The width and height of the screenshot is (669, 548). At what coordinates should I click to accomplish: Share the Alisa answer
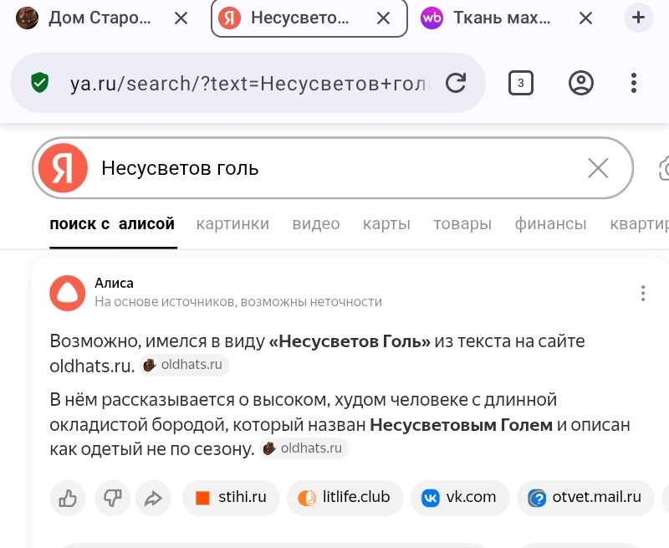pos(153,499)
